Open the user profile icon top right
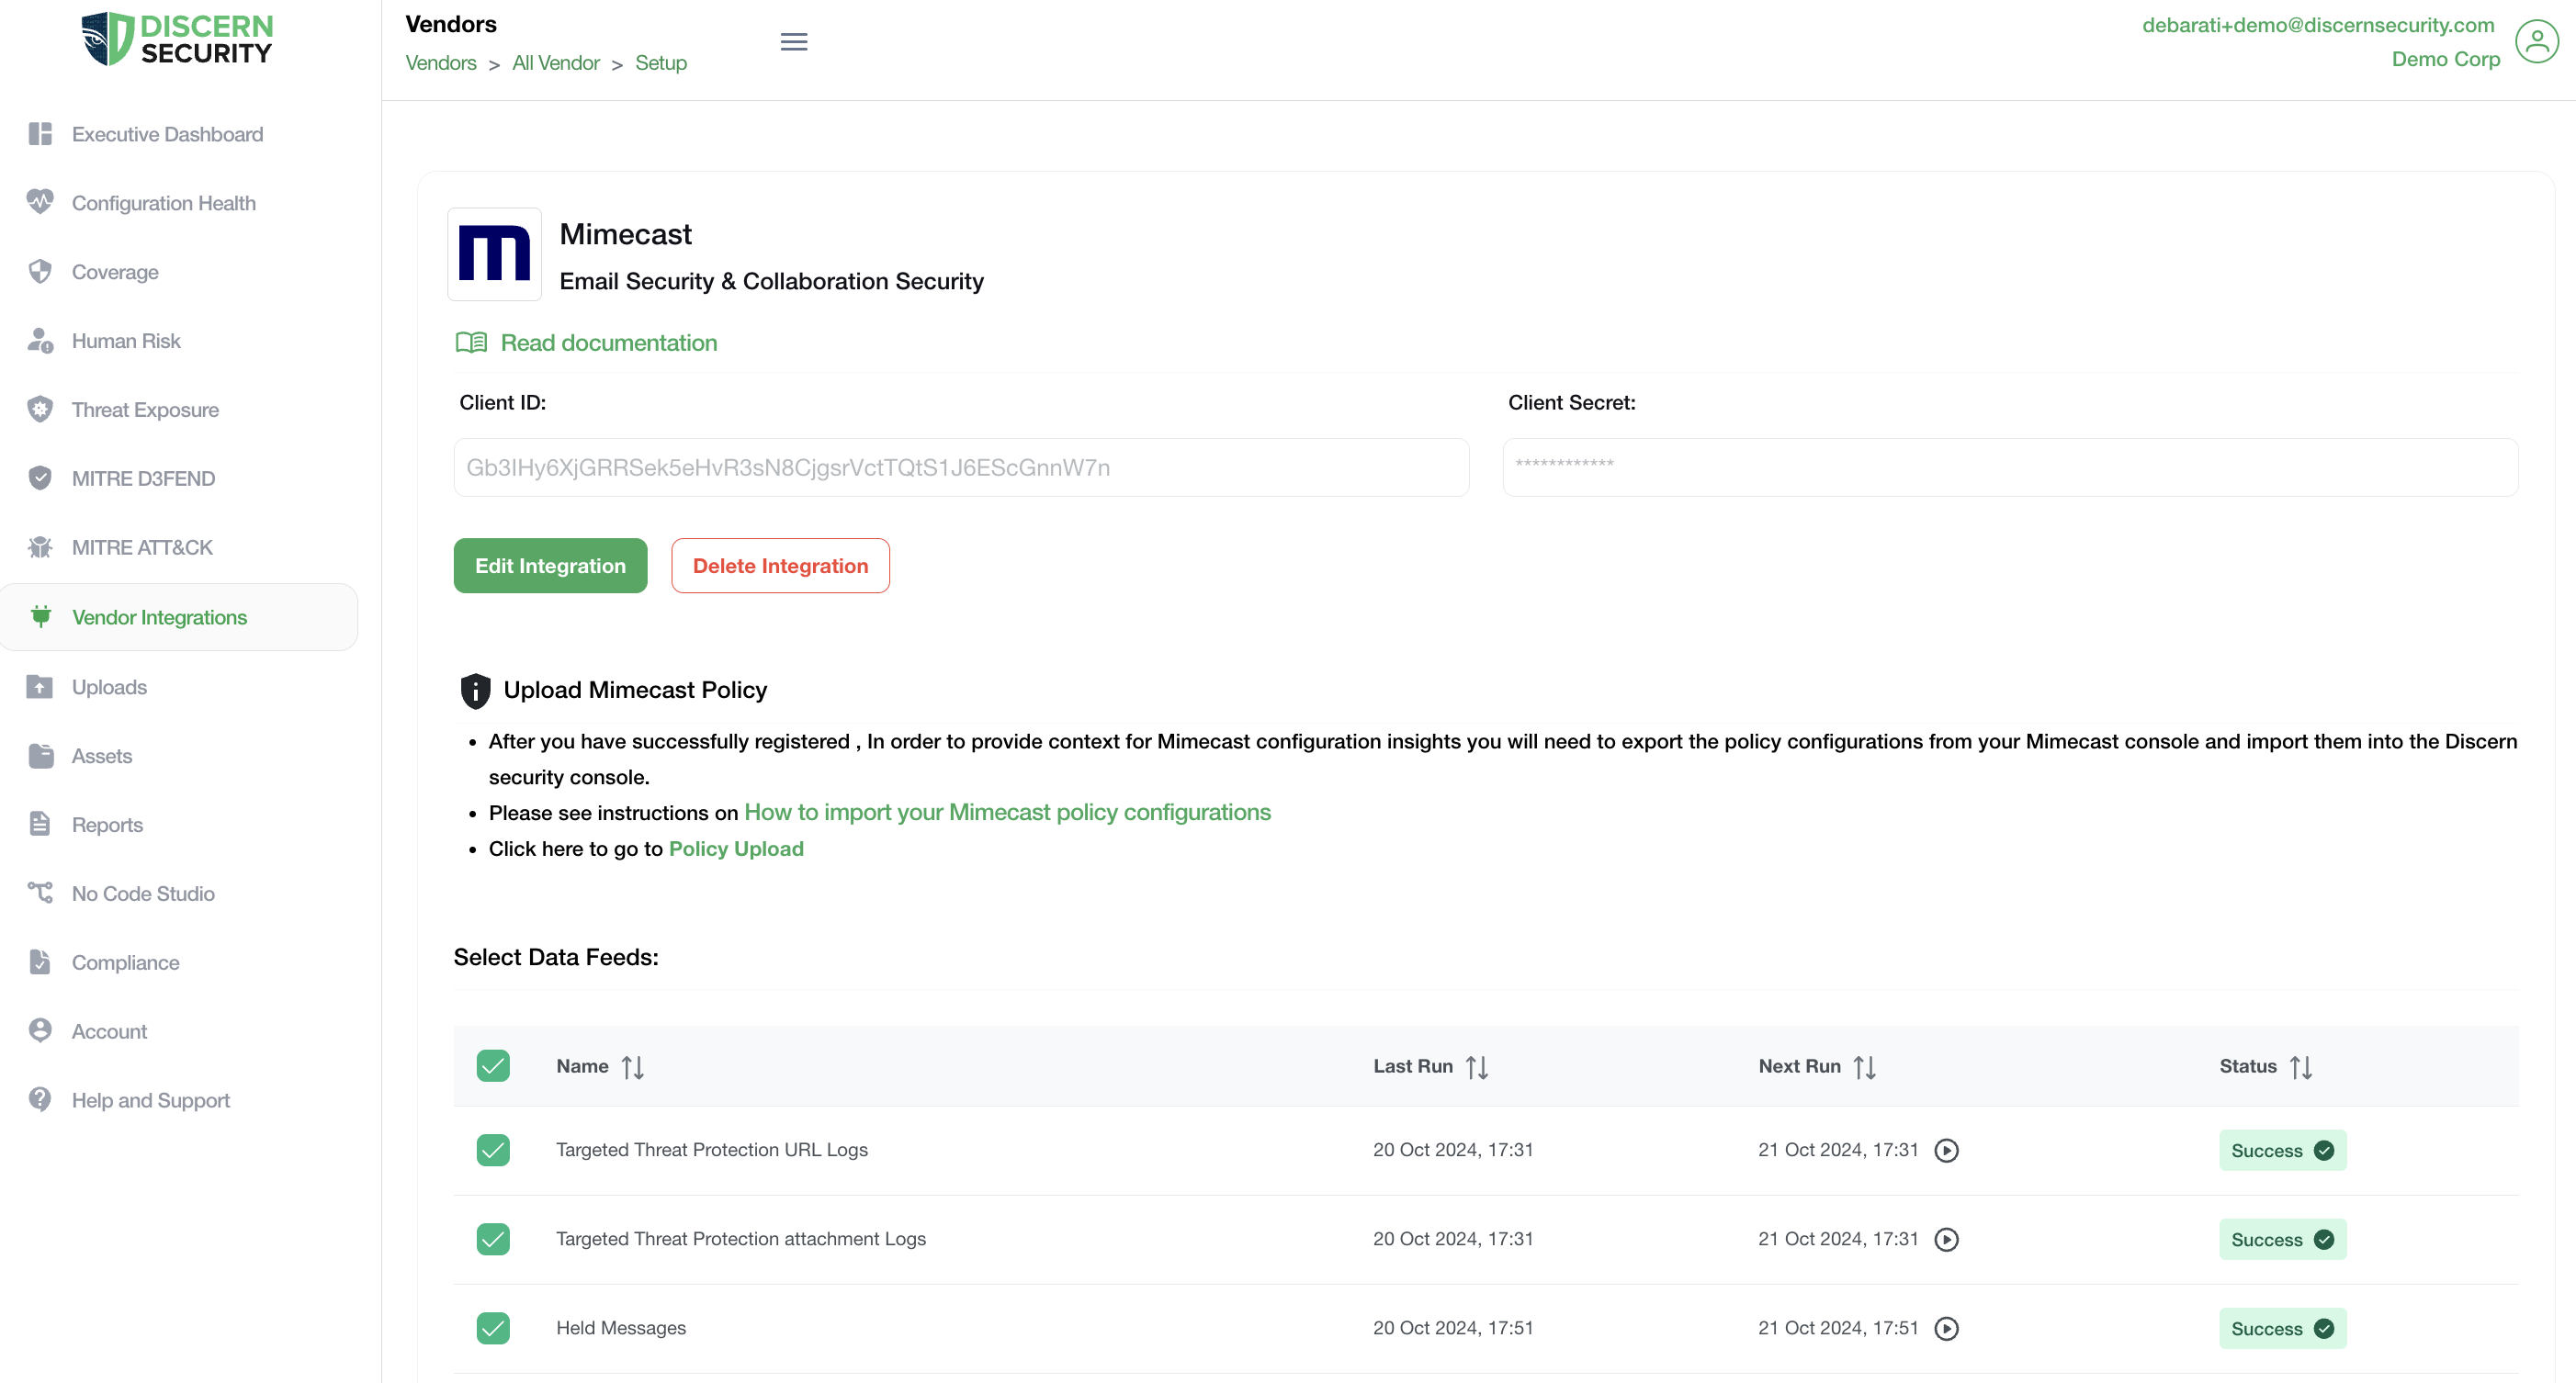2576x1383 pixels. [x=2536, y=42]
